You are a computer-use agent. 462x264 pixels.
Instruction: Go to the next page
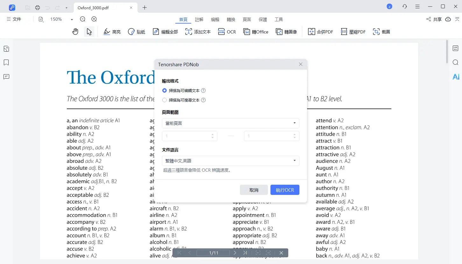click(235, 253)
